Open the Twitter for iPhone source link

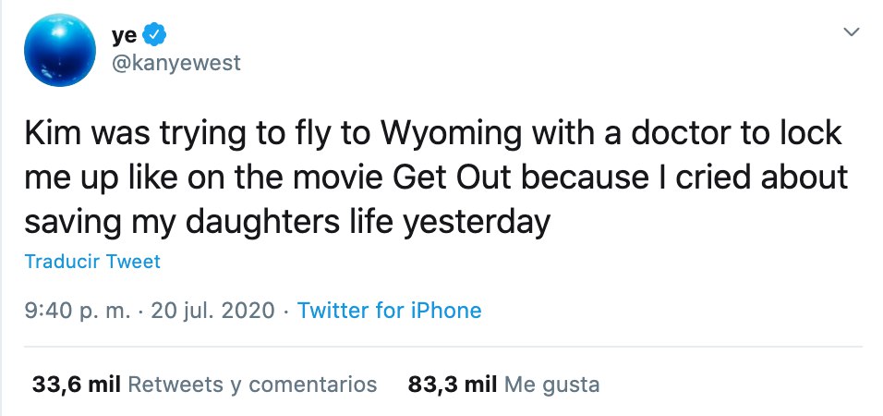[389, 311]
